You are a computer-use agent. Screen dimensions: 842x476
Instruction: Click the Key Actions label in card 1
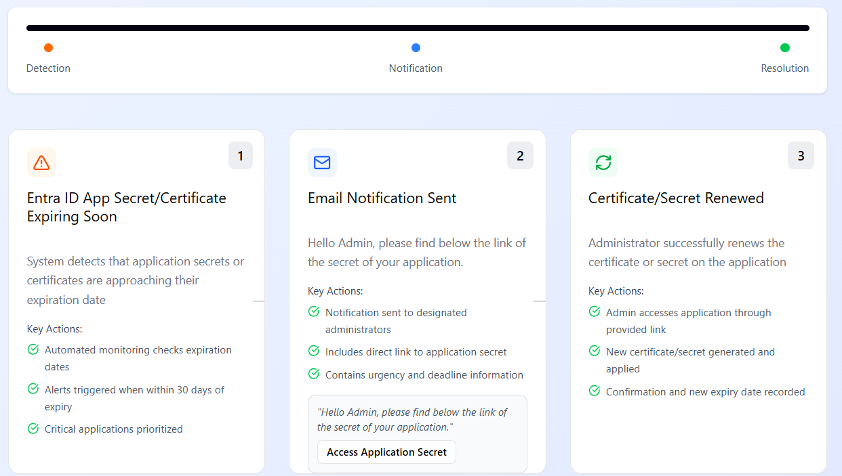54,329
